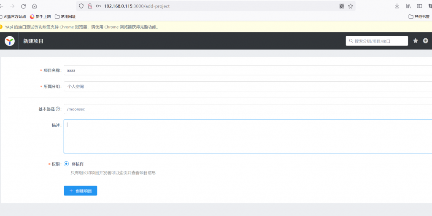Click the help icon beside 基本路径
The width and height of the screenshot is (432, 216).
coord(58,109)
